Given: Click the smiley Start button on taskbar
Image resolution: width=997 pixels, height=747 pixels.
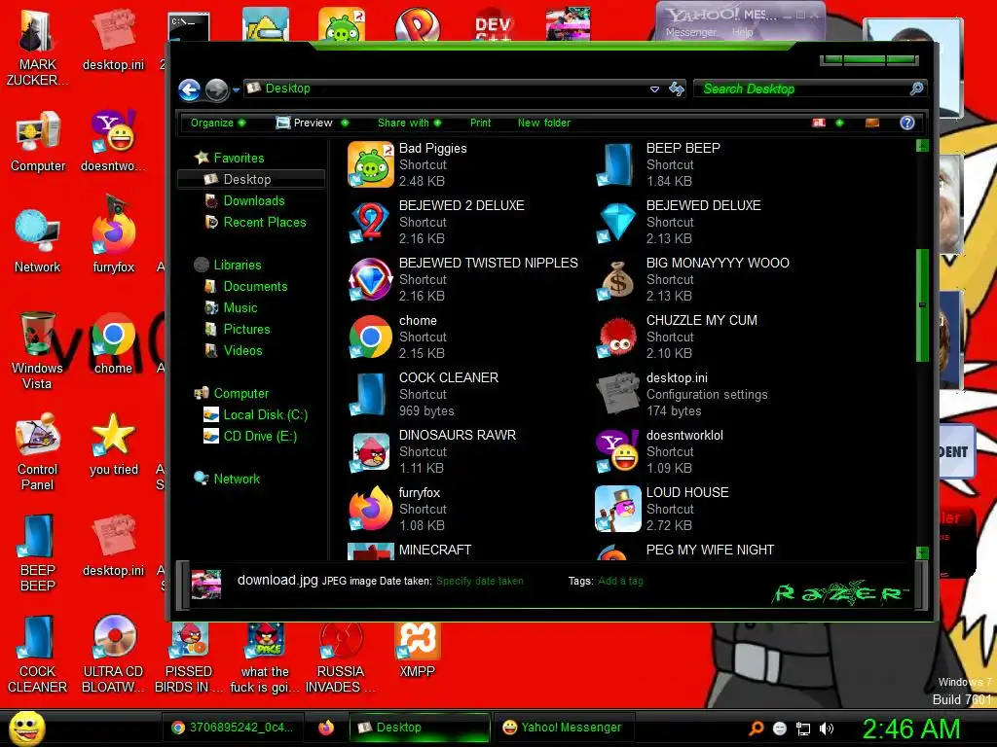Looking at the screenshot, I should coord(26,728).
